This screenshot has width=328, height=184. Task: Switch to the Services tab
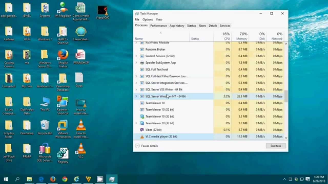click(x=225, y=26)
